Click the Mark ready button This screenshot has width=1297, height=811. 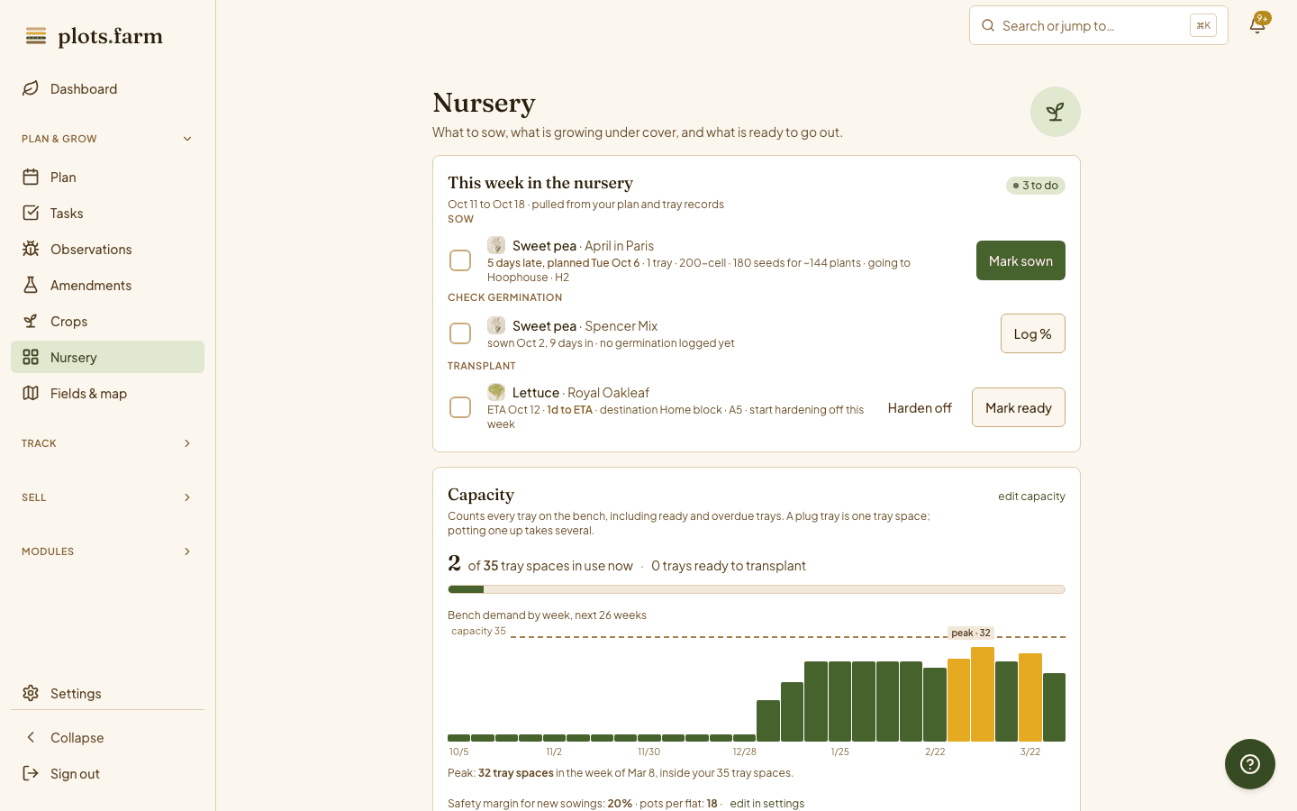(1018, 407)
